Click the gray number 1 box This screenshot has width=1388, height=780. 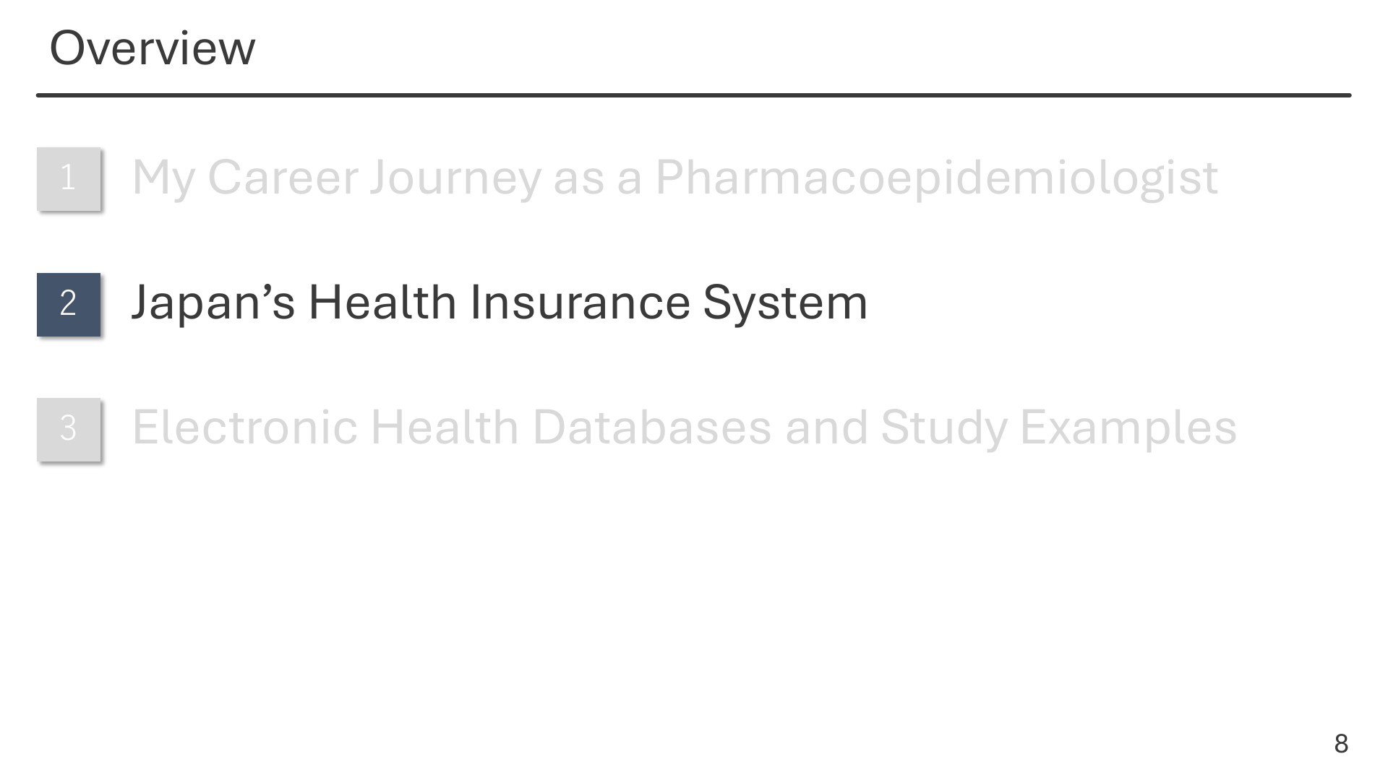(x=69, y=178)
